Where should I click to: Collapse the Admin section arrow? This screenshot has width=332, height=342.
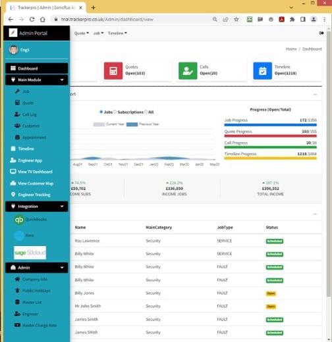click(62, 268)
